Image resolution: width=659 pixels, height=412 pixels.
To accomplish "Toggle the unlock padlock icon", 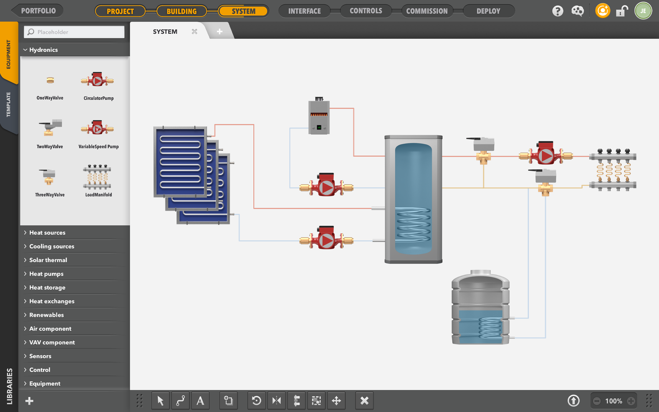I will [622, 11].
